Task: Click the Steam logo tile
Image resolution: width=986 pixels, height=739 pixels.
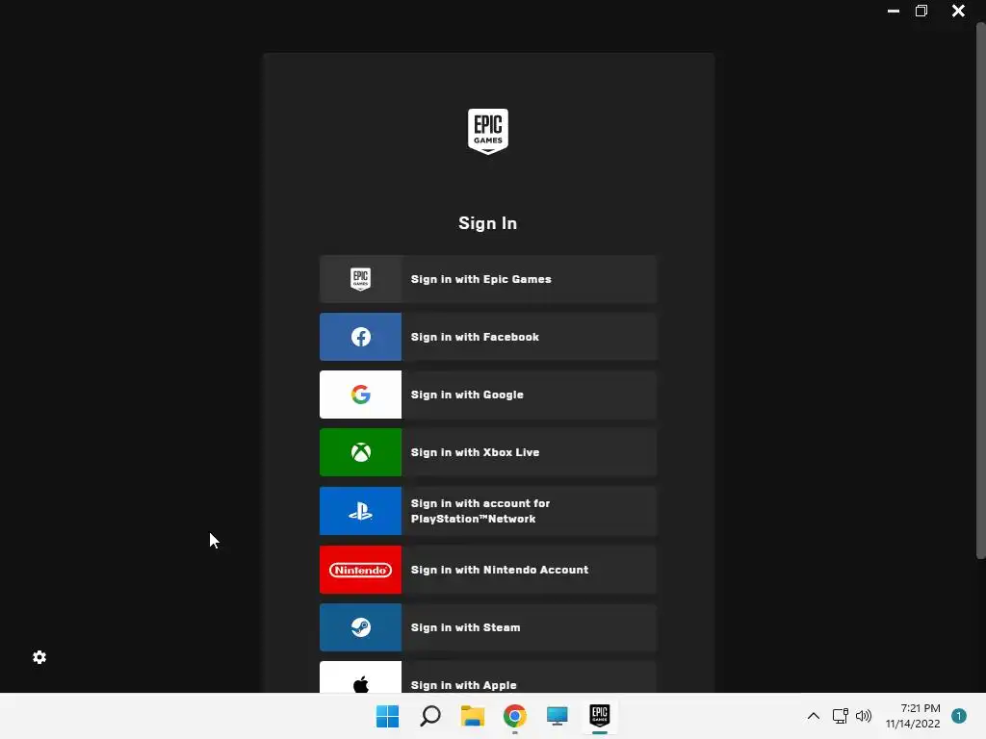Action: point(360,627)
